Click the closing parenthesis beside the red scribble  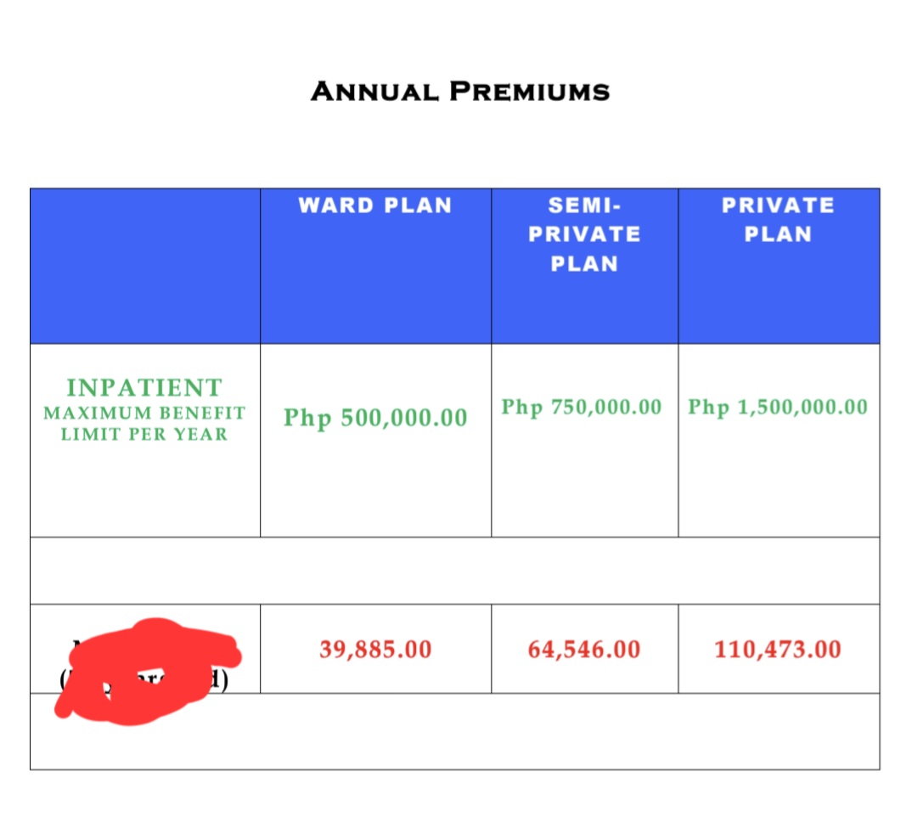(223, 681)
